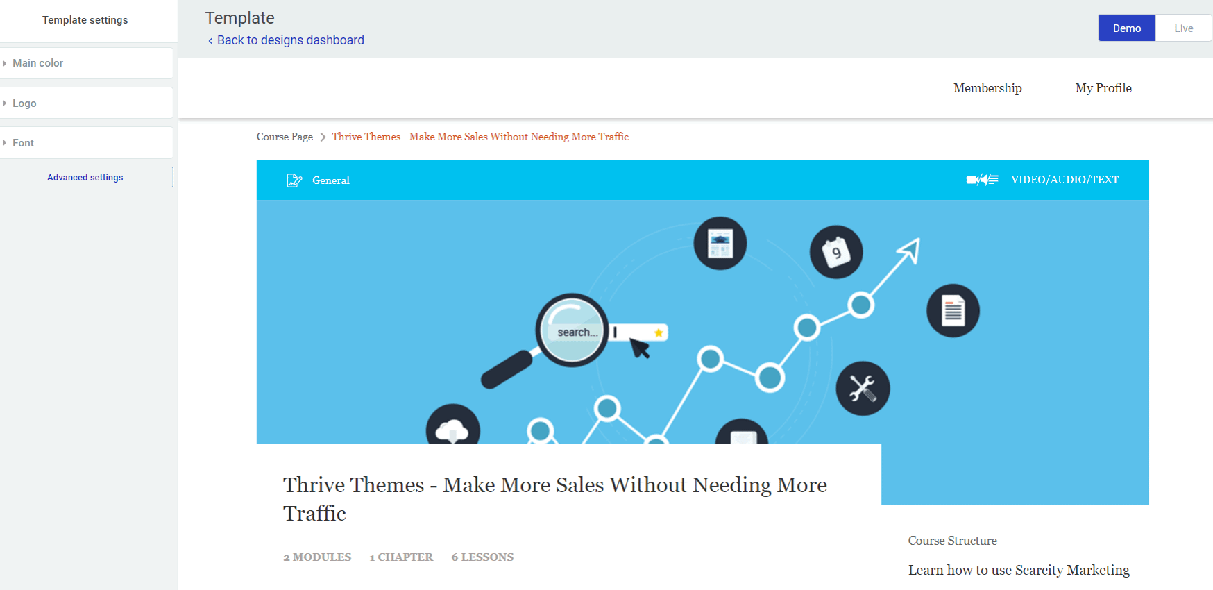Click the back arrow chevron beside dashboard link
1213x590 pixels.
click(210, 41)
